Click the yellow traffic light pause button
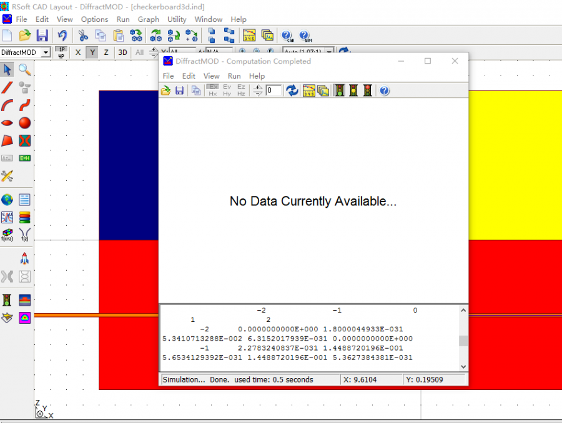Image resolution: width=562 pixels, height=423 pixels. (353, 90)
